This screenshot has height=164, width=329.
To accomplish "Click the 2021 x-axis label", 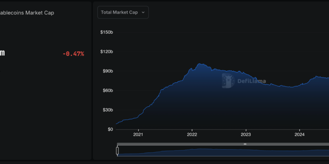I will pyautogui.click(x=138, y=135).
